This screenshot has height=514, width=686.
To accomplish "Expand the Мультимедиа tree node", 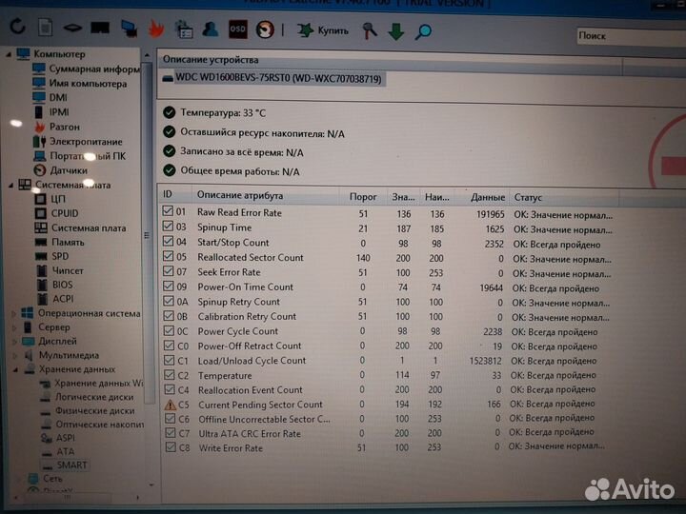I will click(16, 355).
